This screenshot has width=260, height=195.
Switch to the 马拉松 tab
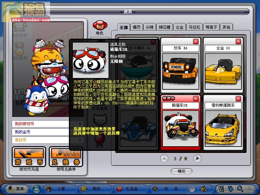pyautogui.click(x=194, y=27)
